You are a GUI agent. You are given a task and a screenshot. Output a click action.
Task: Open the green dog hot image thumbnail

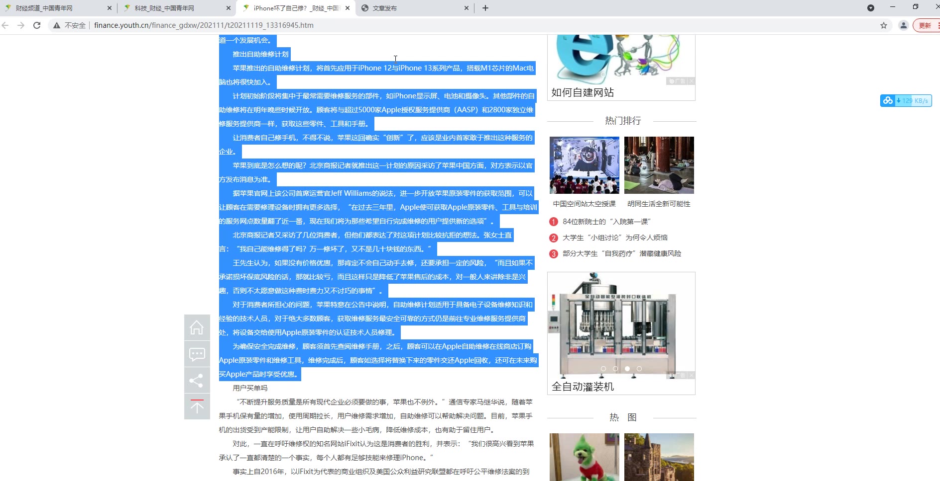(x=585, y=457)
